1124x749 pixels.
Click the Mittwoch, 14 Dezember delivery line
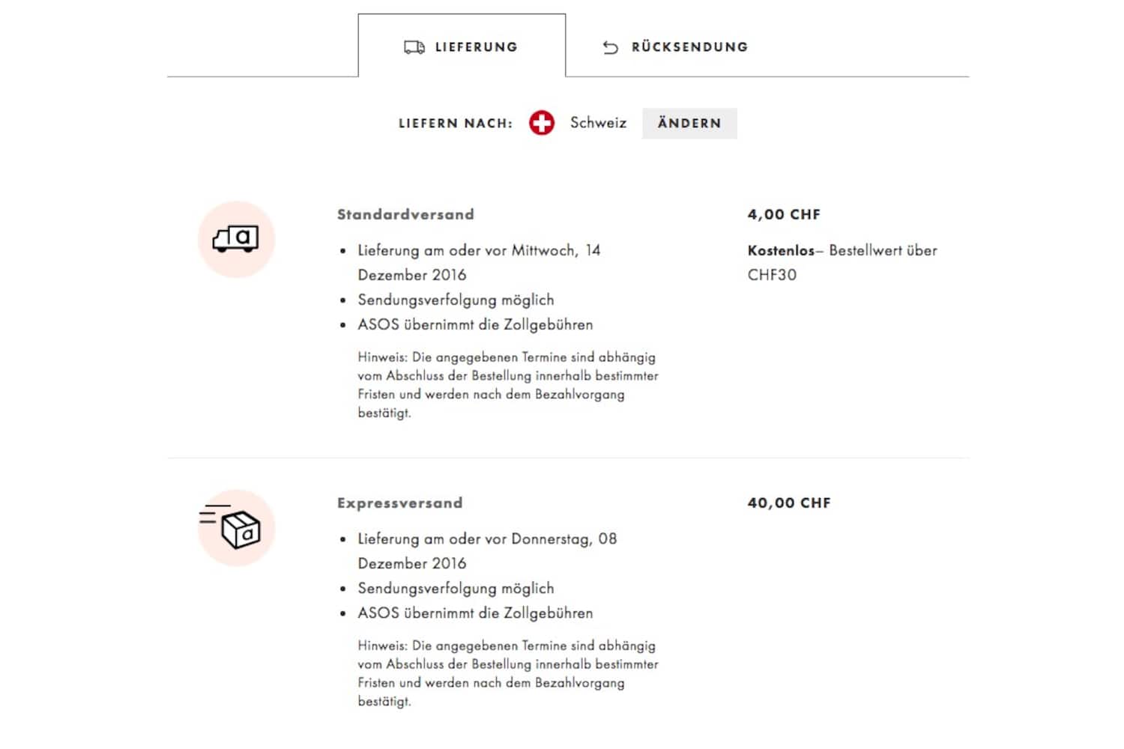pyautogui.click(x=479, y=251)
